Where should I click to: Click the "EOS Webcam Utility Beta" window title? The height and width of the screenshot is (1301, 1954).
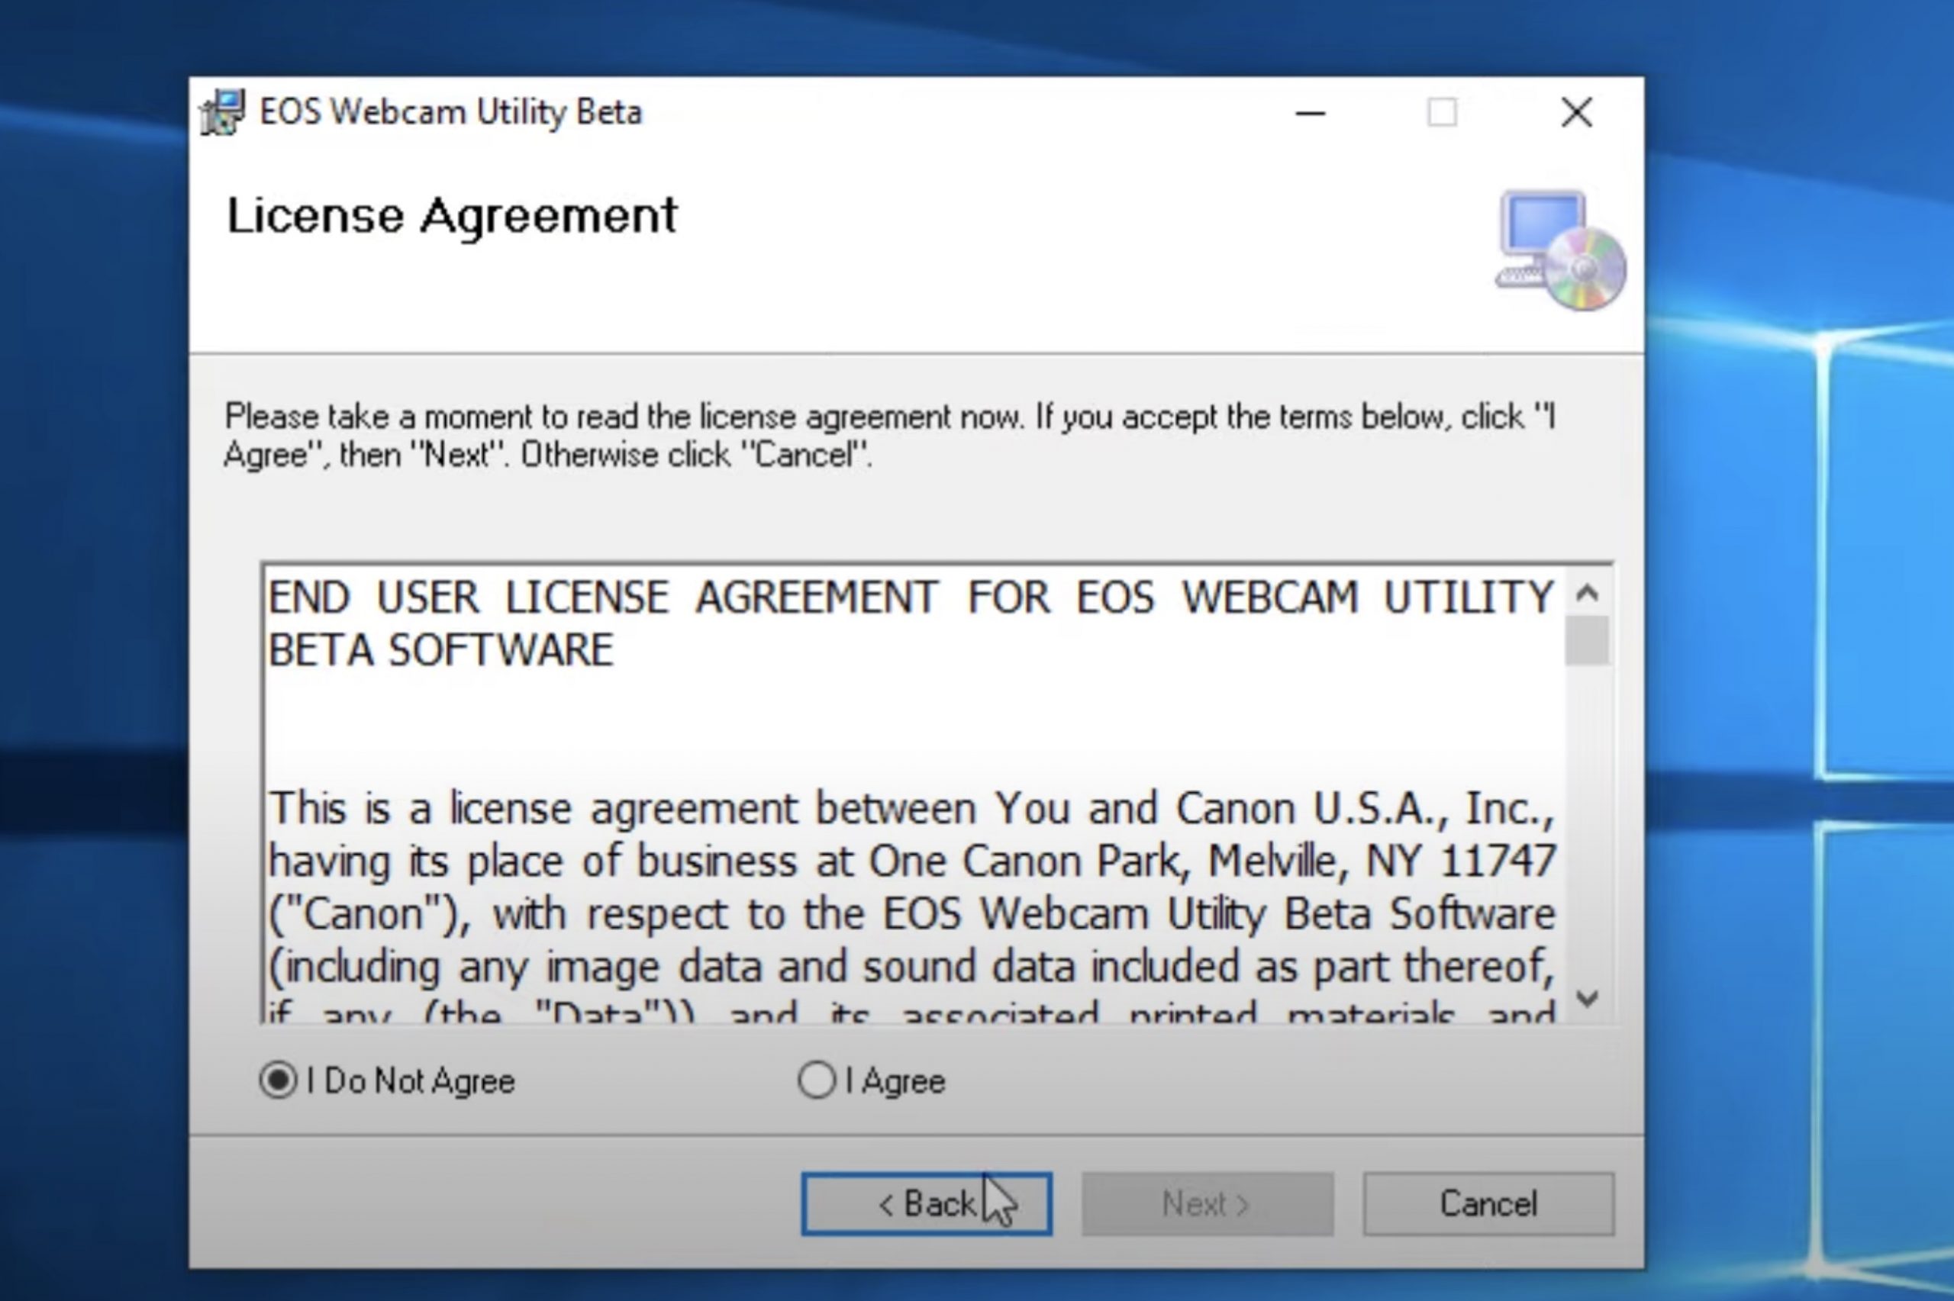click(450, 112)
